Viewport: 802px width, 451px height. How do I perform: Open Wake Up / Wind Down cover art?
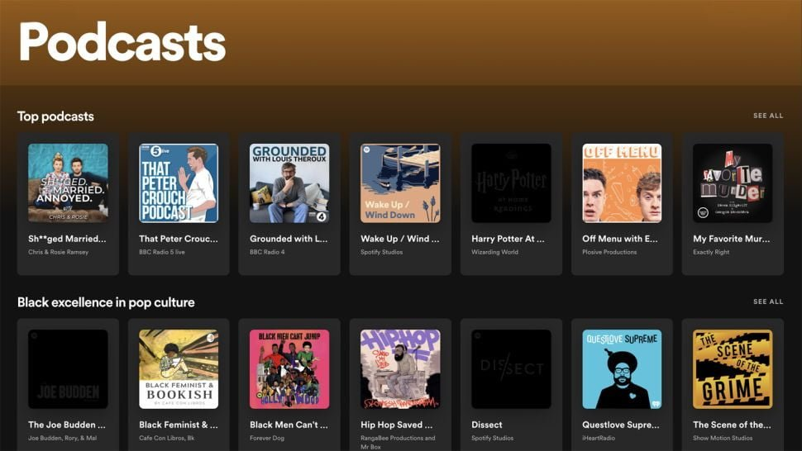pos(400,183)
